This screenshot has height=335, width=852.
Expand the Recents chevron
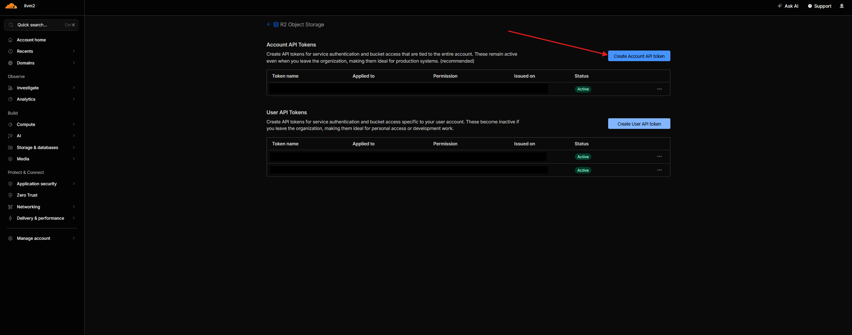pyautogui.click(x=74, y=51)
